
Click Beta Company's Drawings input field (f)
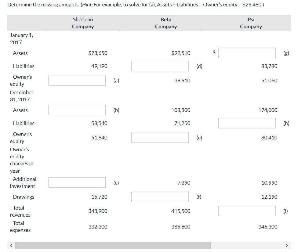pos(160,196)
